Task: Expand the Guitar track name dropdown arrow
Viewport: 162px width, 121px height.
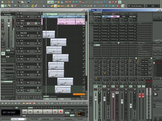Action: pos(40,20)
